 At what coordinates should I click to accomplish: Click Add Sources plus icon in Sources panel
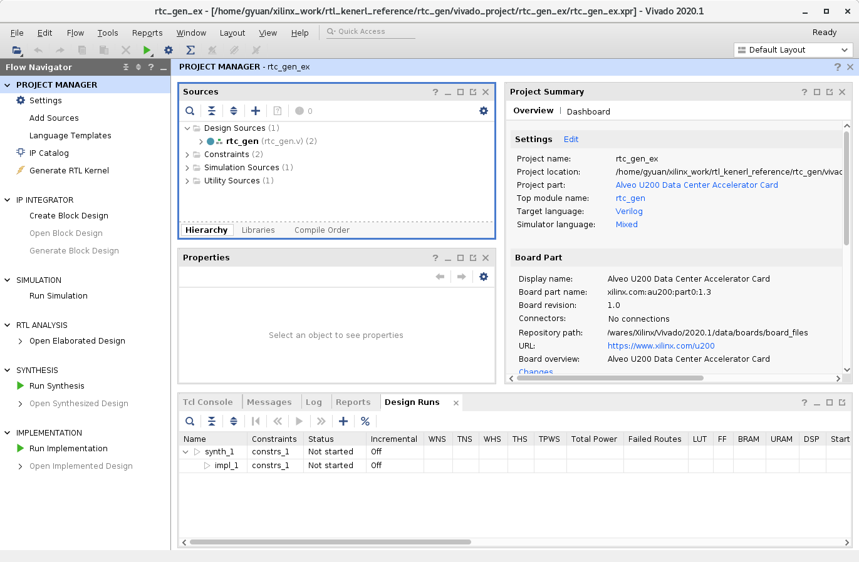256,111
